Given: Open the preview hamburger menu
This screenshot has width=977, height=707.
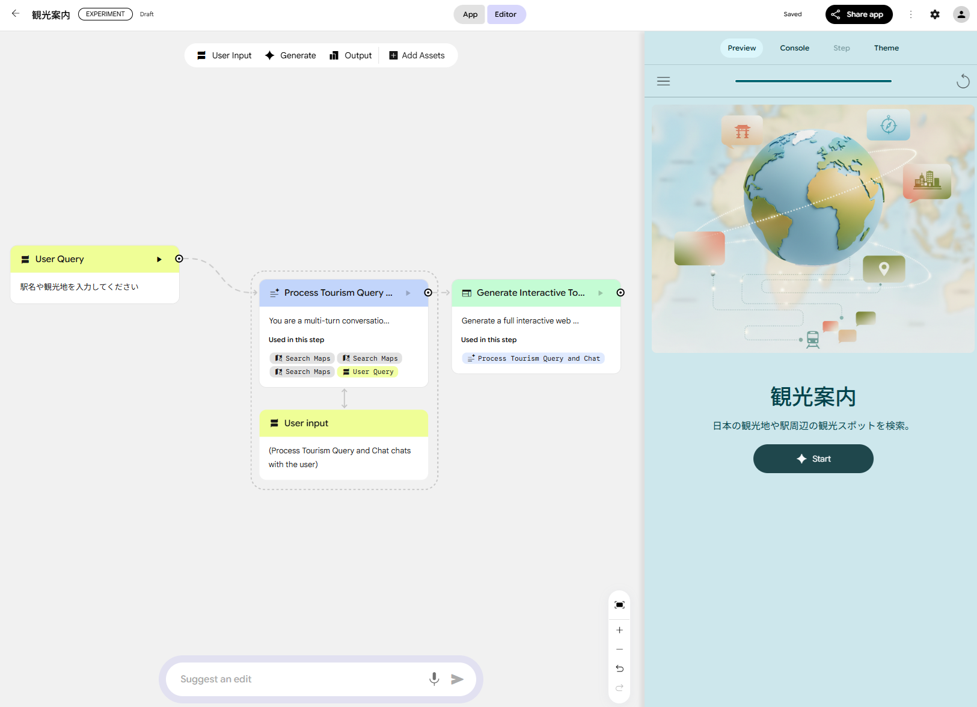Looking at the screenshot, I should (663, 81).
